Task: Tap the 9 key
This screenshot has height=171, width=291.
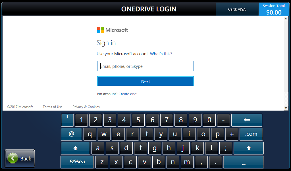Action: click(195, 120)
